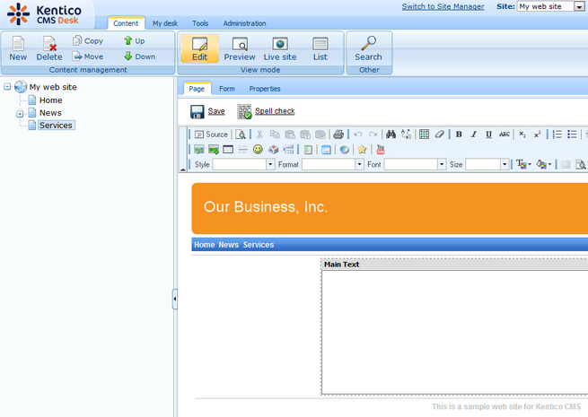
Task: Click the Save disk icon
Action: pos(197,112)
